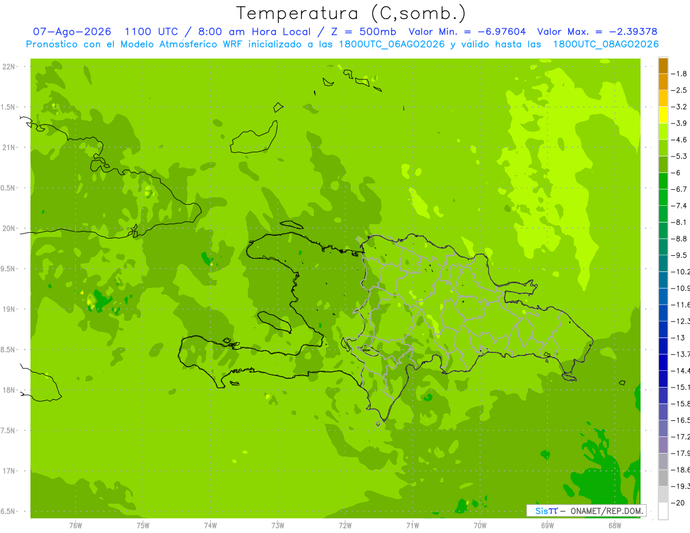The width and height of the screenshot is (690, 533).
Task: Click the "18N" latitude label
Action: (8, 390)
